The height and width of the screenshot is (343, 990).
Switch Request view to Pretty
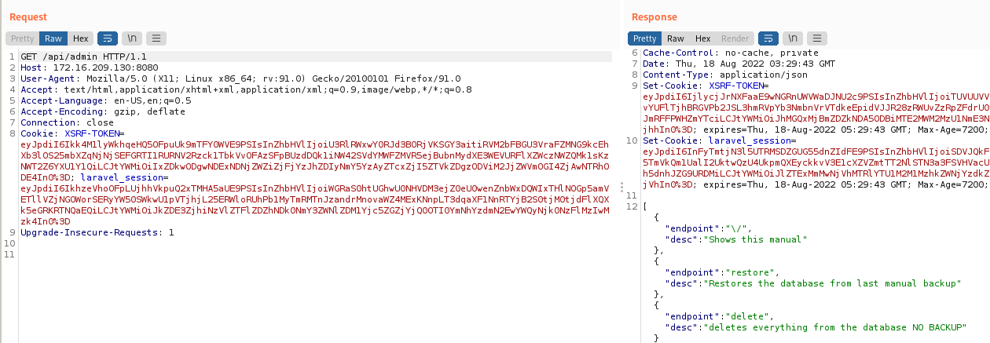[x=22, y=38]
